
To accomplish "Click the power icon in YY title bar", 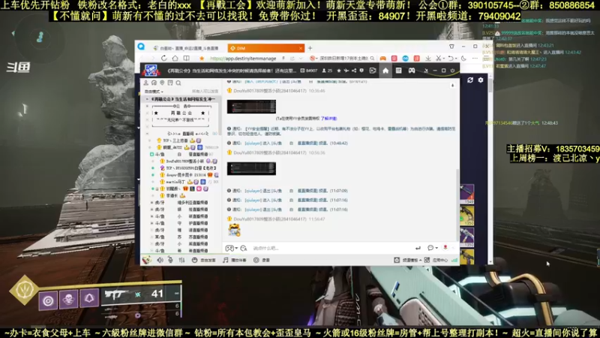I will coord(452,71).
